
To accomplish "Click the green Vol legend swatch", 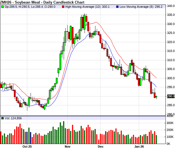I will (3, 118).
